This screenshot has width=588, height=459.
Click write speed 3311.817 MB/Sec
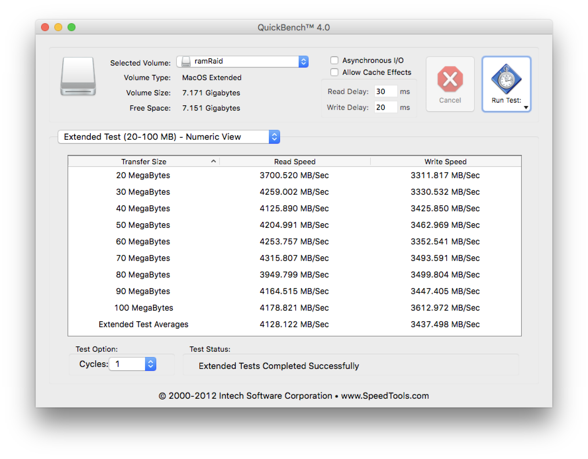point(445,175)
